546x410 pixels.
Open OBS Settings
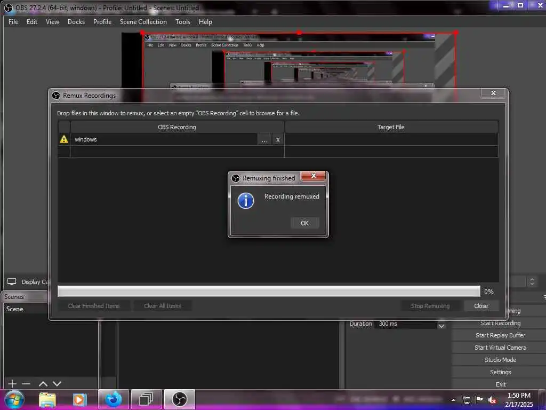[500, 372]
